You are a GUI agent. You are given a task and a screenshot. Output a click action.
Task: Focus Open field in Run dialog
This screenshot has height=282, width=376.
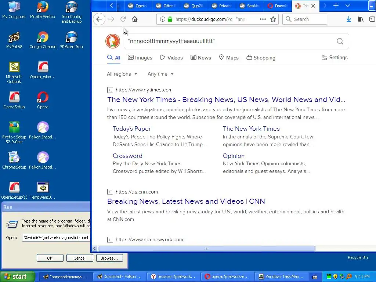pyautogui.click(x=56, y=238)
